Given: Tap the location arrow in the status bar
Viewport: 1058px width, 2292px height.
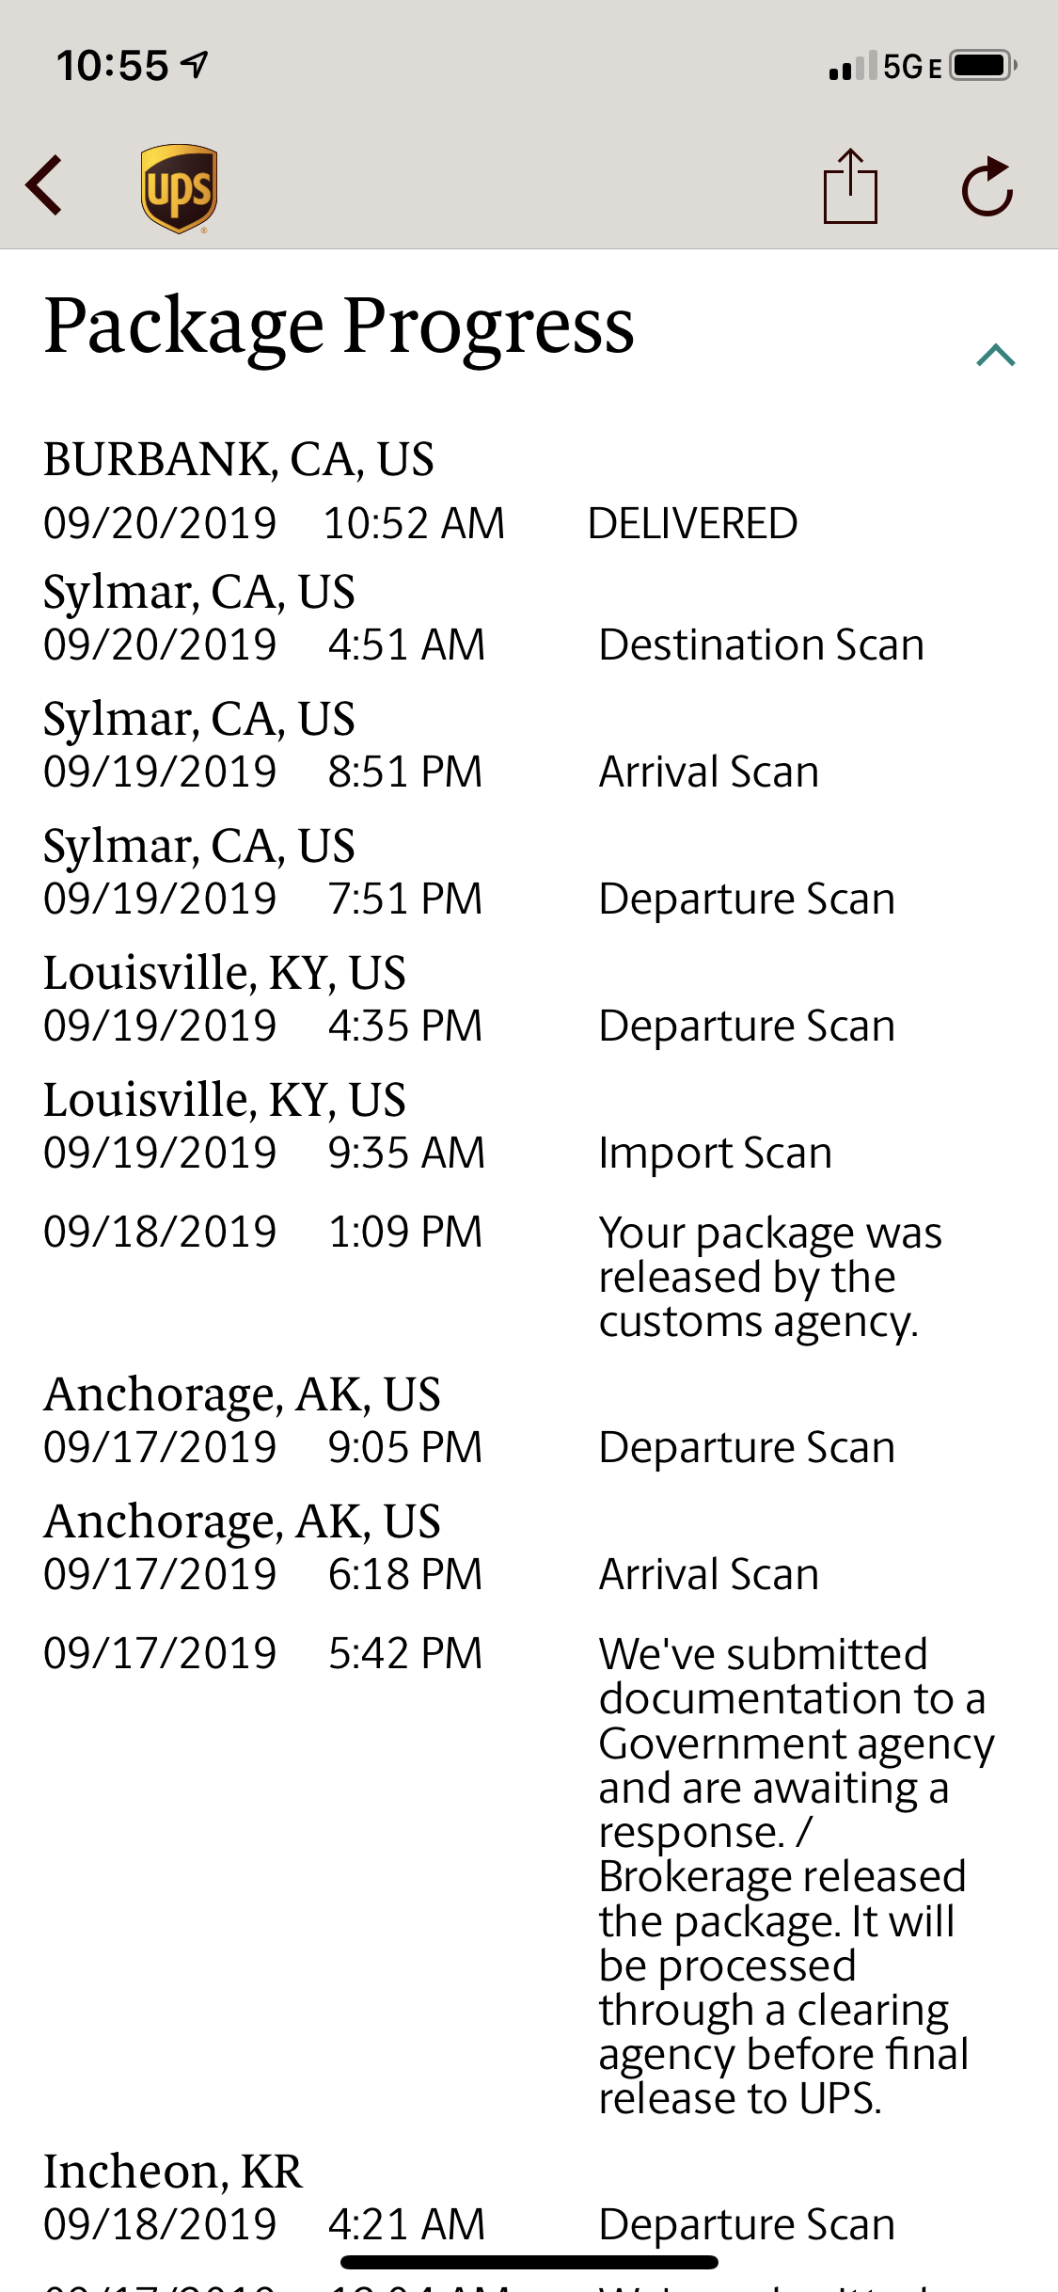Looking at the screenshot, I should click(195, 64).
